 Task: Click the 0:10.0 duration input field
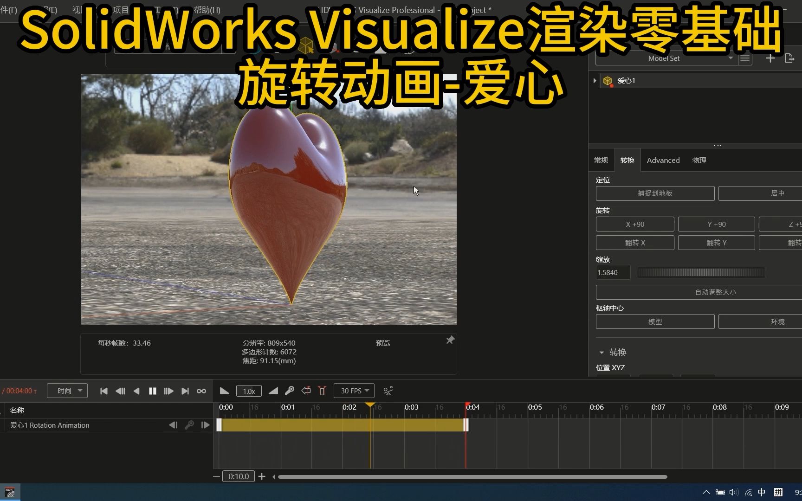point(238,476)
